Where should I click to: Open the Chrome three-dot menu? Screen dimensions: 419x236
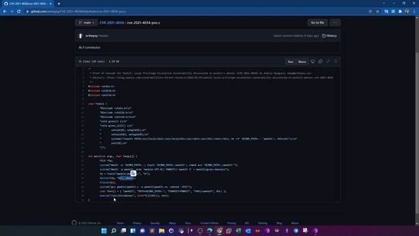pyautogui.click(x=414, y=12)
